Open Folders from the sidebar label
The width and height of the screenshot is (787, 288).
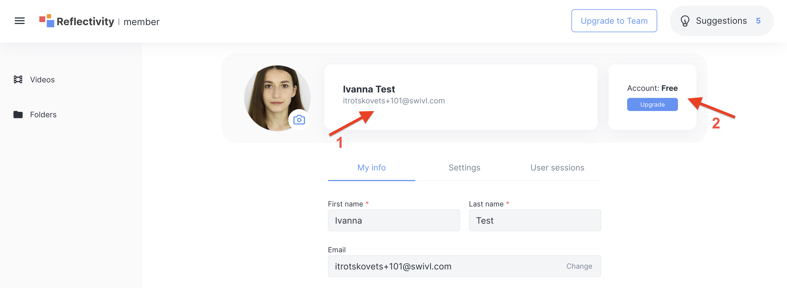43,115
